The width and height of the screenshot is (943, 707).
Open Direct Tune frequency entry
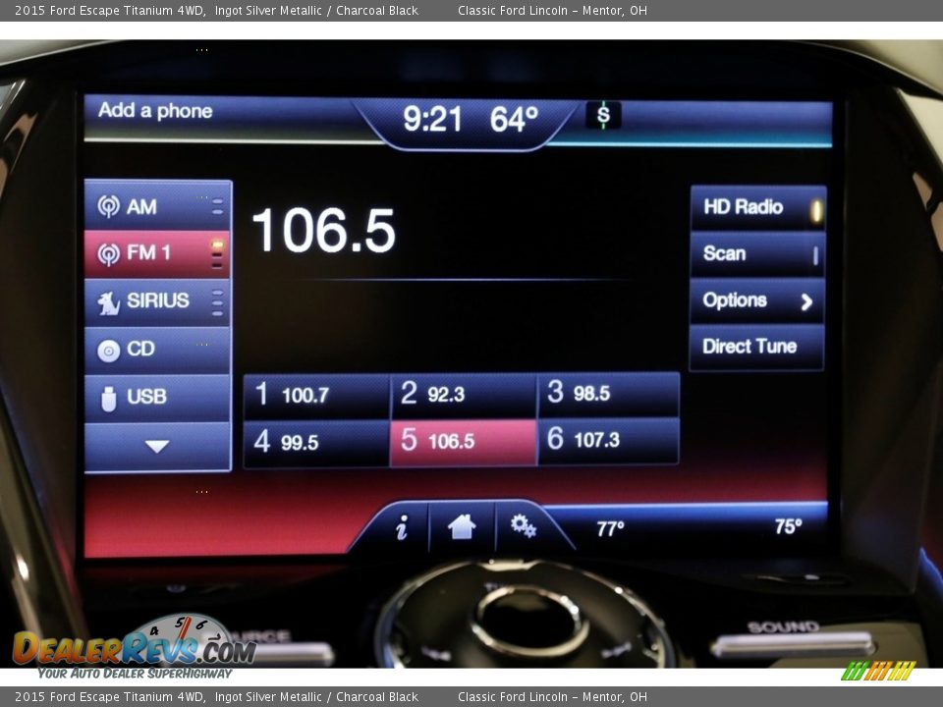[756, 347]
